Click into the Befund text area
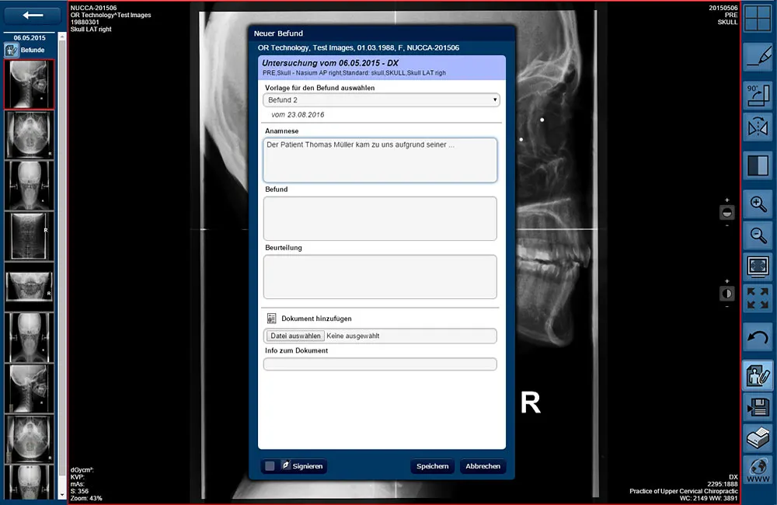The height and width of the screenshot is (505, 777). (x=380, y=218)
